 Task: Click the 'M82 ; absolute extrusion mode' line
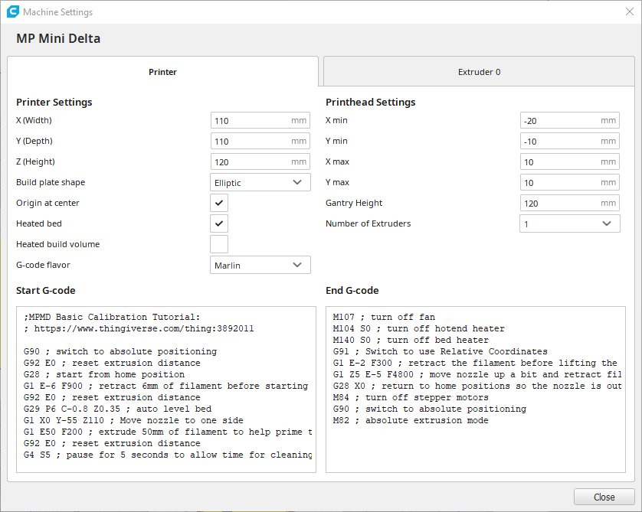411,420
